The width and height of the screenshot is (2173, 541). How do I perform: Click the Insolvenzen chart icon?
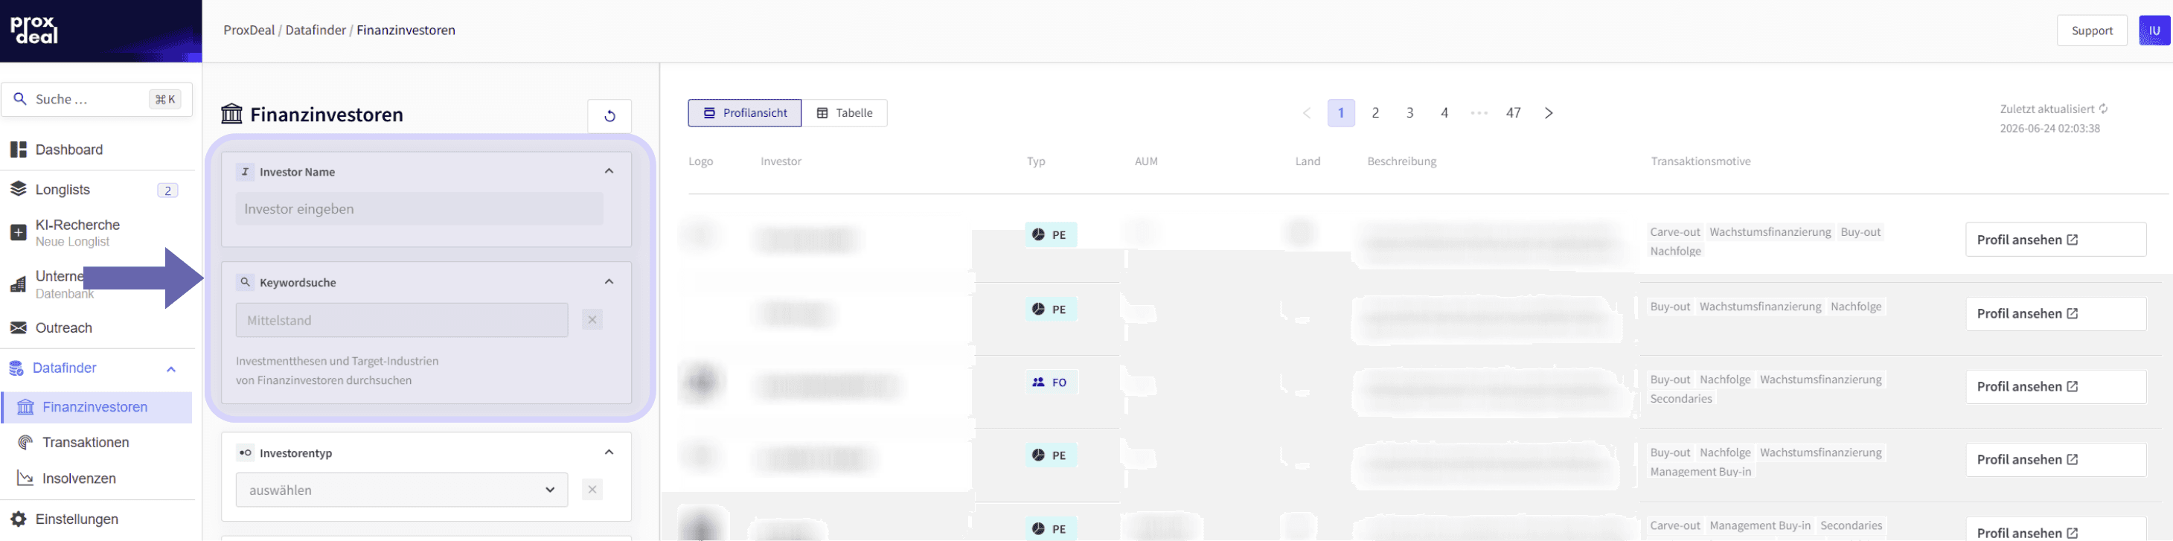[25, 478]
